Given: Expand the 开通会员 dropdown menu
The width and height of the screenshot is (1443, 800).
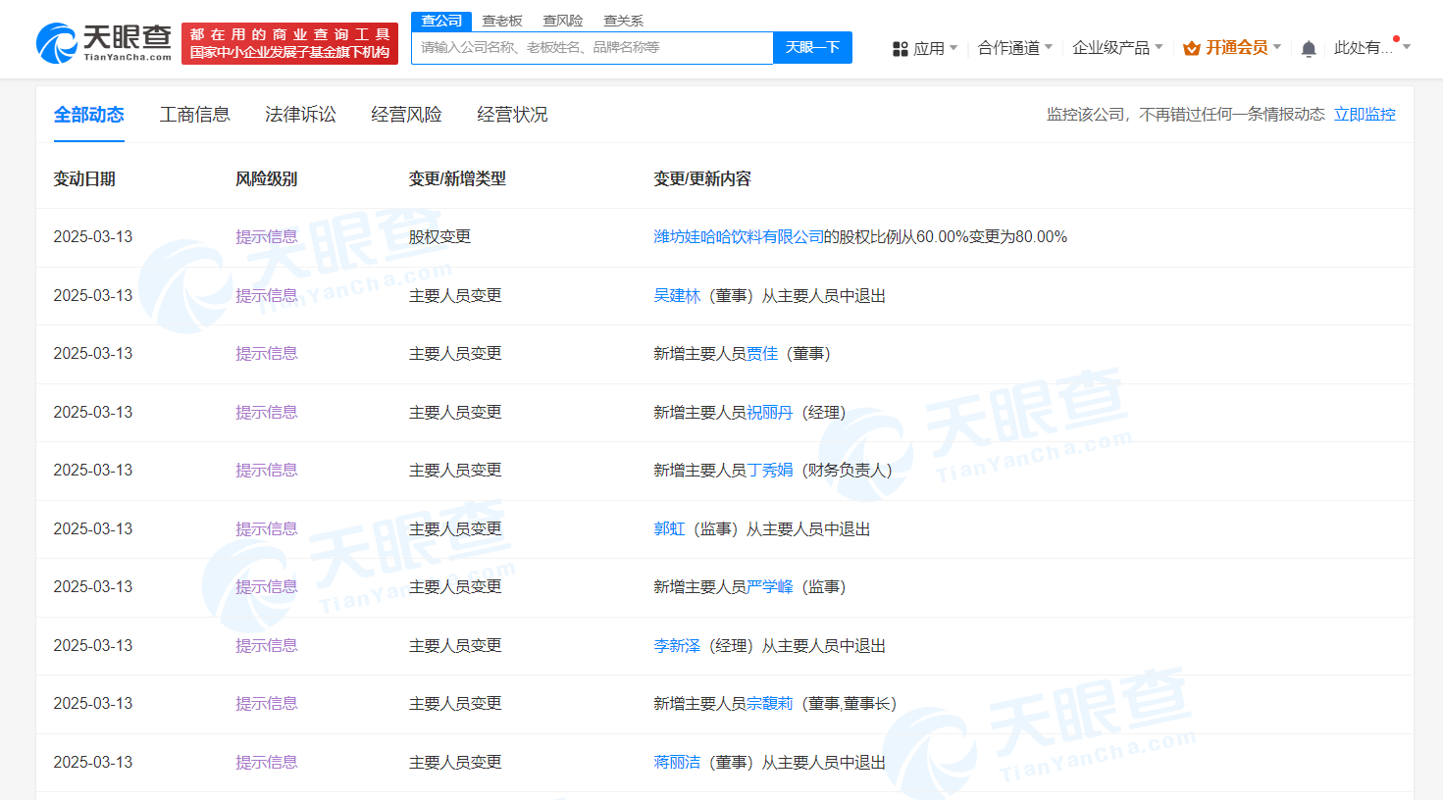Looking at the screenshot, I should [1233, 47].
